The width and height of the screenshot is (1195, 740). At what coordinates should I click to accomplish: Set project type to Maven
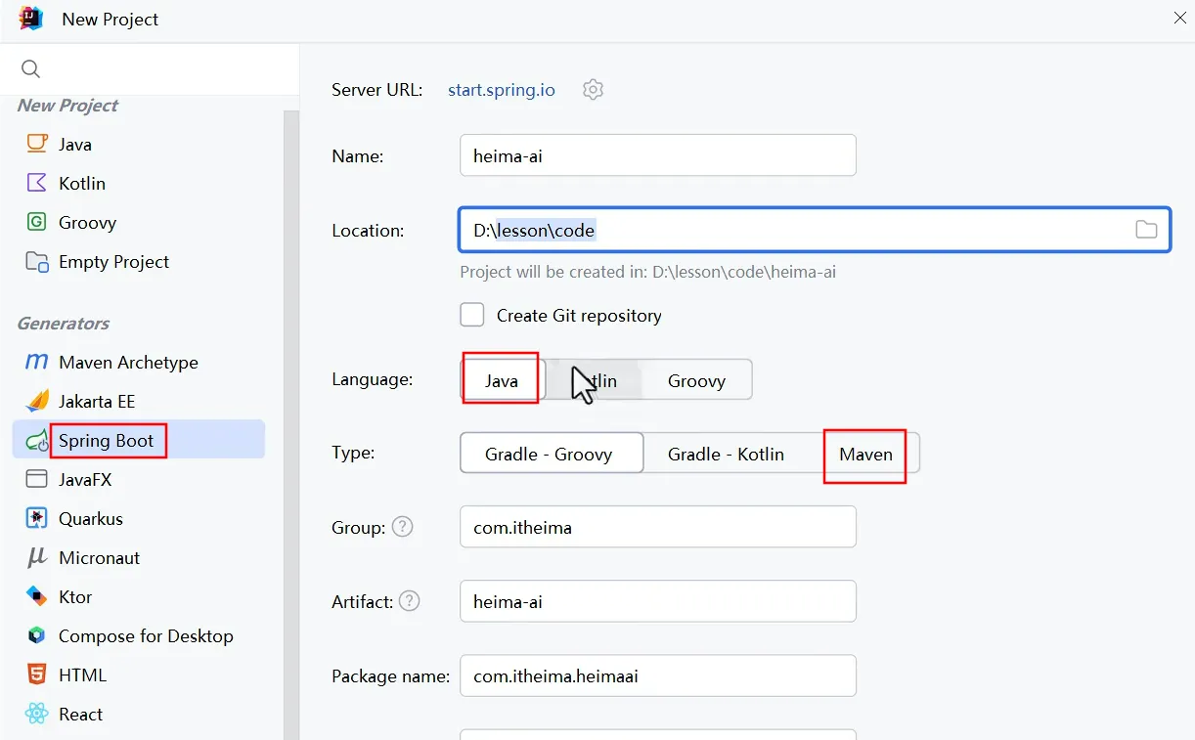point(865,454)
